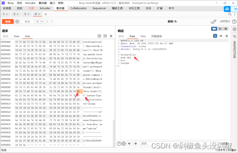Open help icon next to HTTP/1
The width and height of the screenshot is (238, 153).
(x=234, y=21)
